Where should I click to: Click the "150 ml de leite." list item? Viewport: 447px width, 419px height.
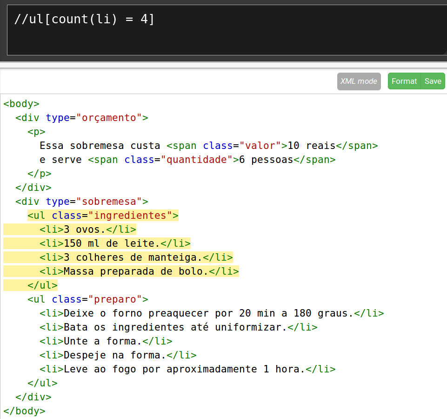coord(112,243)
